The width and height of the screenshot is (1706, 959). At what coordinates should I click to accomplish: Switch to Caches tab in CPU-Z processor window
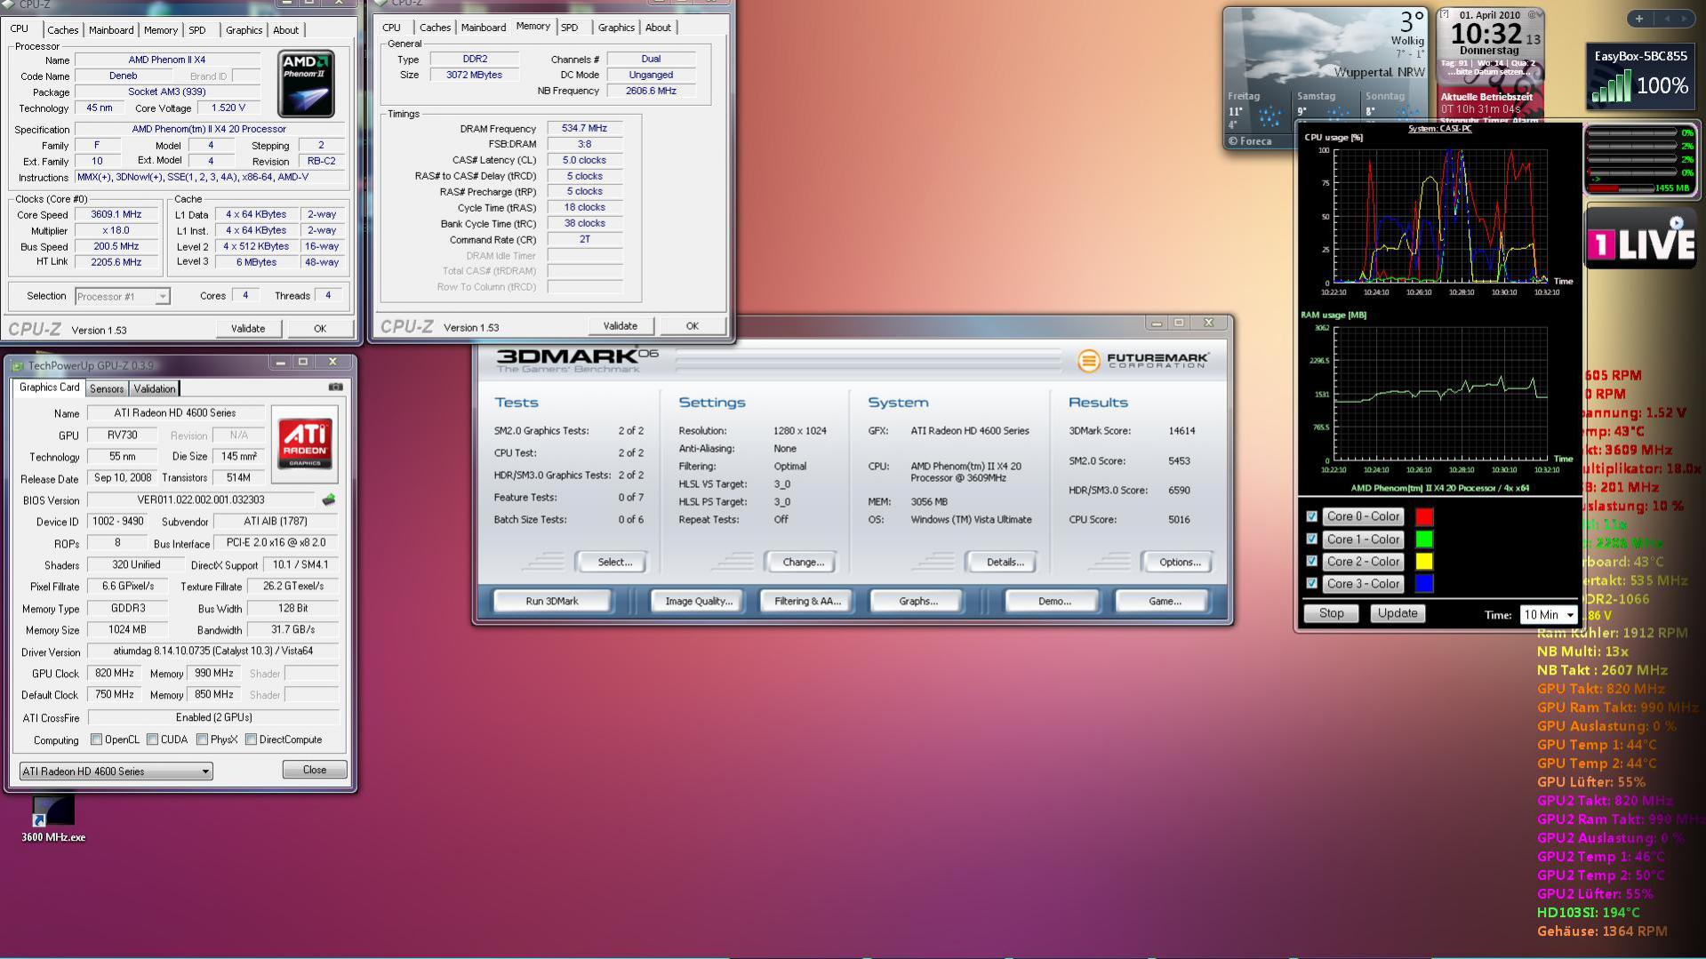pos(62,30)
